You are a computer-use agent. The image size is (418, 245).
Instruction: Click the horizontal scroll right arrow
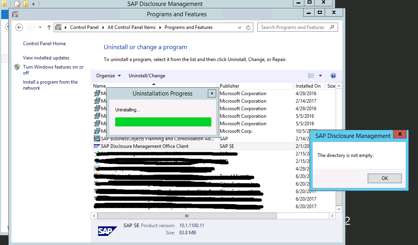point(332,216)
